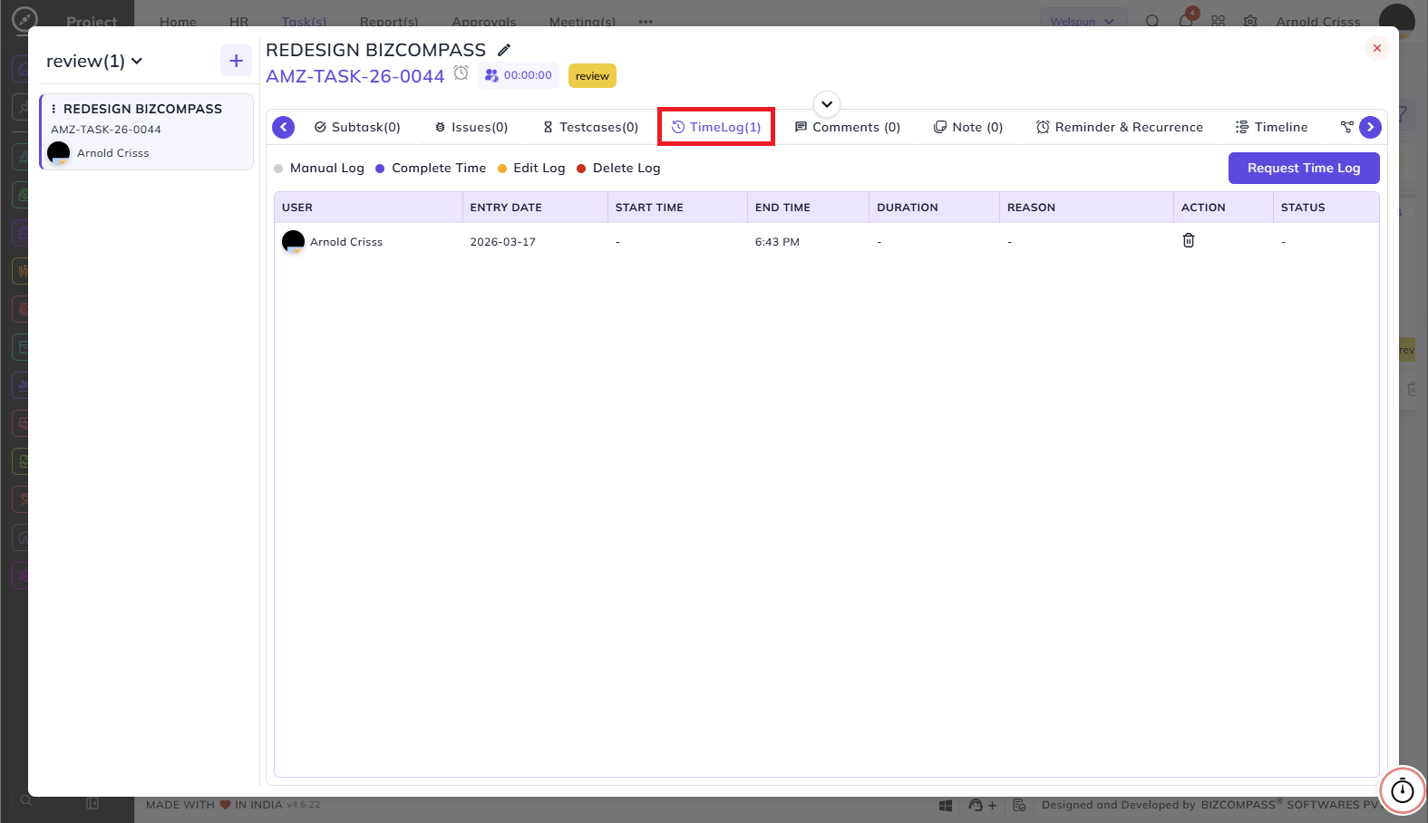Select the TimeLog(1) tab
The height and width of the screenshot is (823, 1428).
click(x=716, y=127)
